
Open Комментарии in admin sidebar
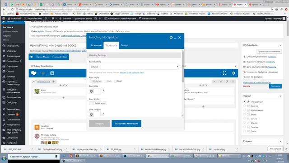click(x=13, y=56)
